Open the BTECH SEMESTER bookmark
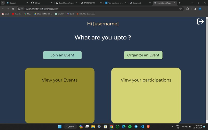Image resolution: width=208 pixels, height=130 pixels. [x=43, y=14]
